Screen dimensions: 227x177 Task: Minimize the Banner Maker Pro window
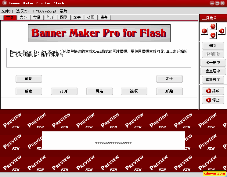click(x=212, y=3)
